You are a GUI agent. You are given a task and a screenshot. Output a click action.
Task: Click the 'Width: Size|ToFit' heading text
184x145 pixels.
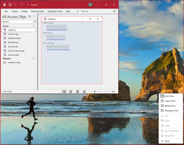[x=48, y=33]
